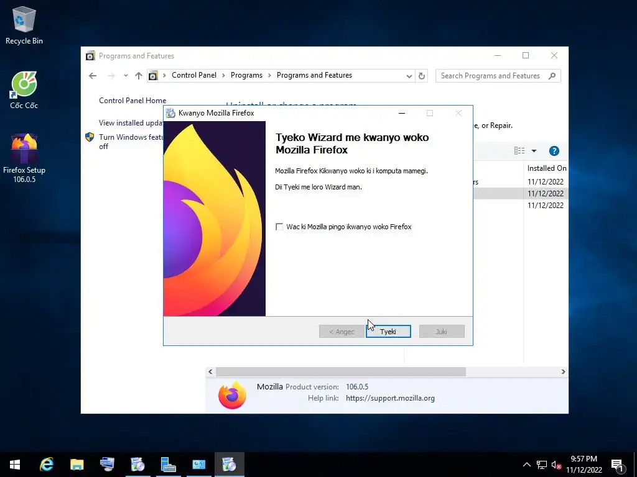Open the taskbar clock showing 9:57 PM
Viewport: 637px width, 477px height.
point(584,465)
